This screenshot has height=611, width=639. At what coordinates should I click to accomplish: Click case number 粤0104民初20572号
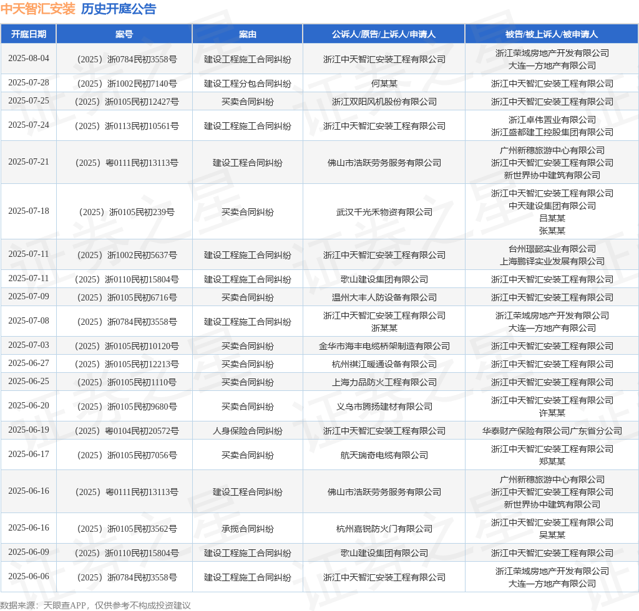(x=127, y=431)
